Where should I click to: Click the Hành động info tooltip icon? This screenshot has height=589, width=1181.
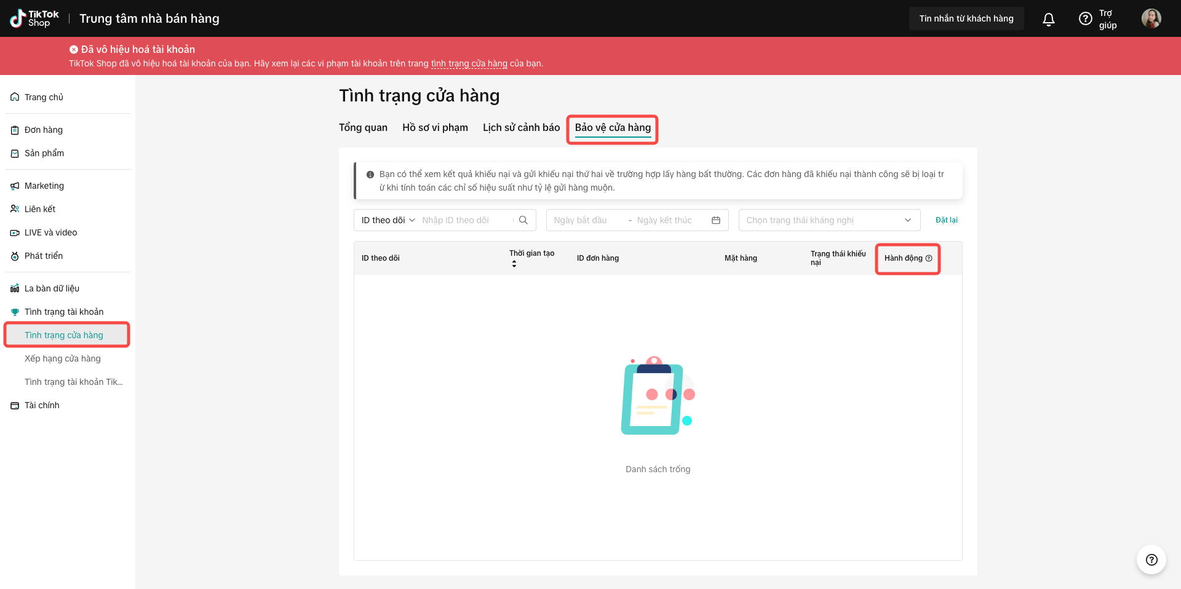click(x=929, y=258)
